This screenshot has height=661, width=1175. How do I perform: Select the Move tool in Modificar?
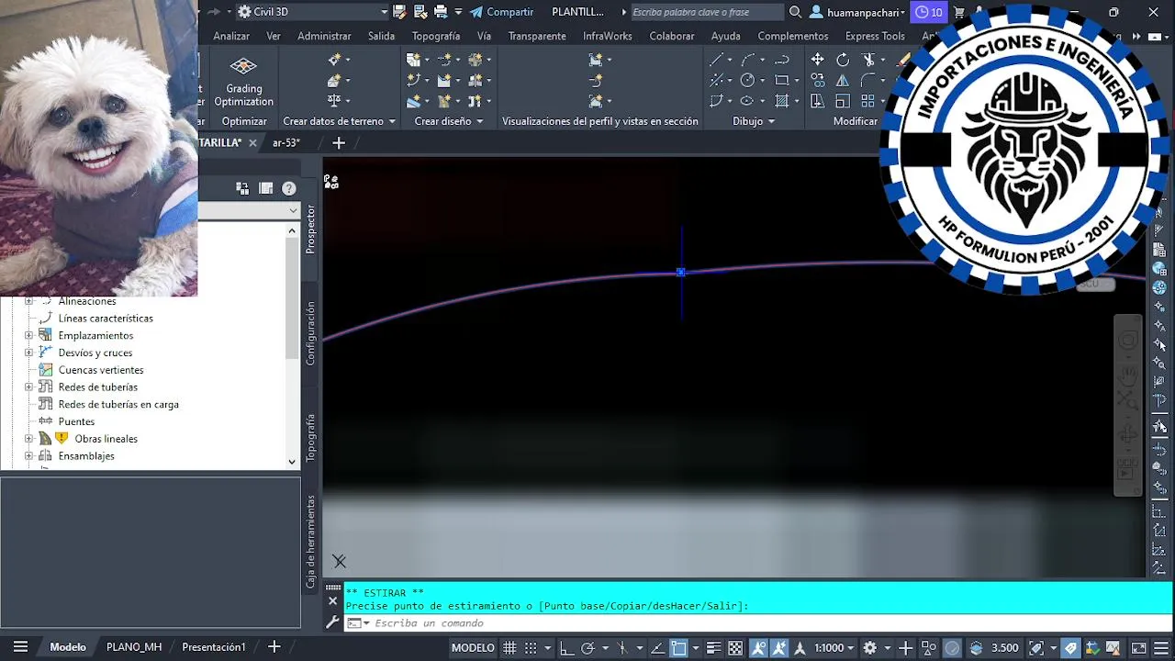click(x=817, y=60)
